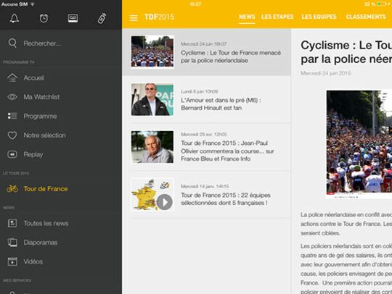
Task: Open the Bernard Hinault article thumbnail
Action: point(152,99)
